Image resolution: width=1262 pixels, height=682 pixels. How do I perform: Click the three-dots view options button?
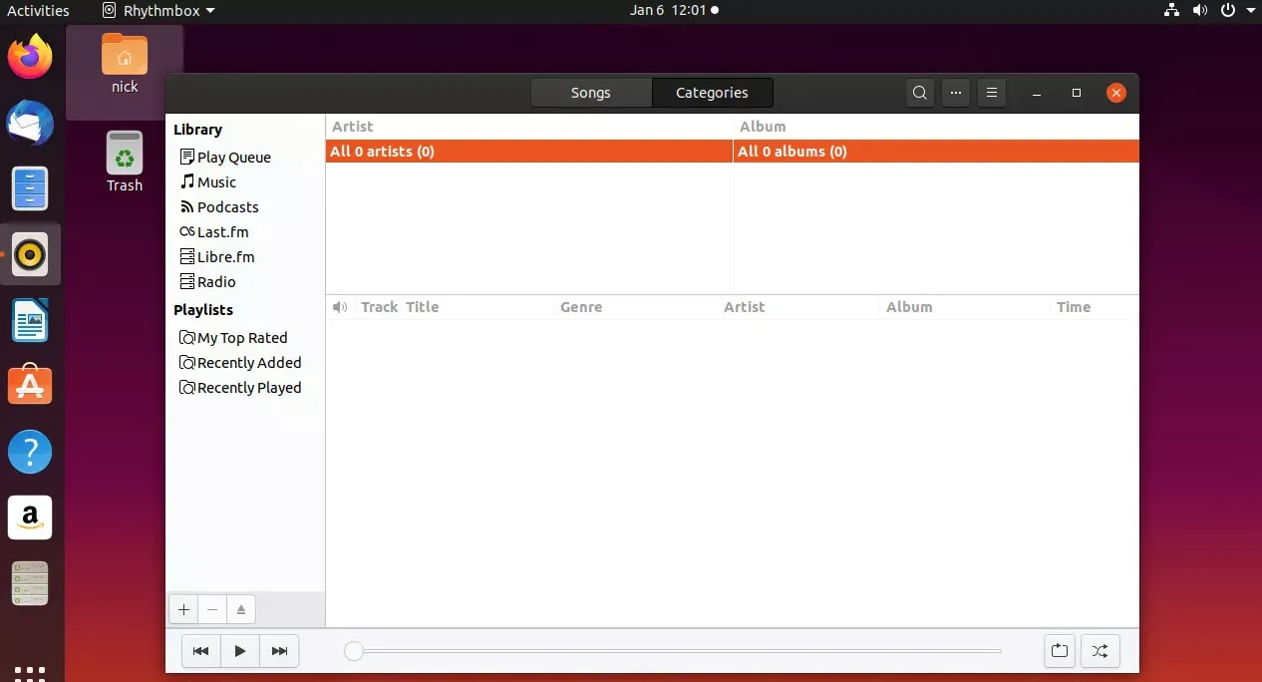click(955, 93)
